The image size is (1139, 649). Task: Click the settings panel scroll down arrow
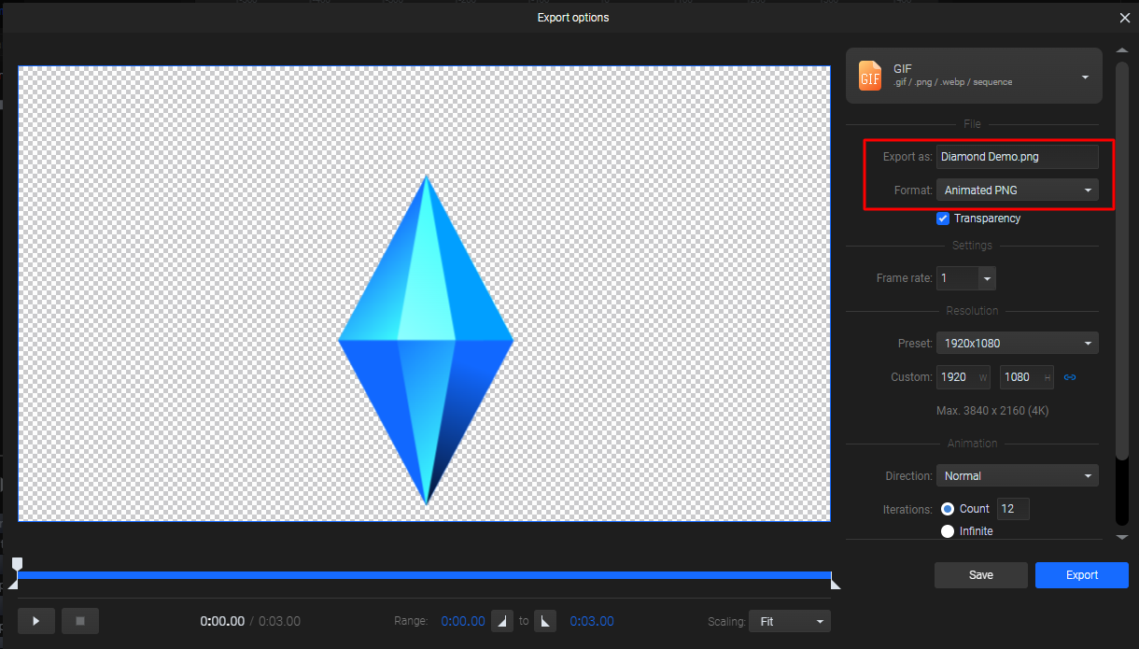(x=1122, y=537)
